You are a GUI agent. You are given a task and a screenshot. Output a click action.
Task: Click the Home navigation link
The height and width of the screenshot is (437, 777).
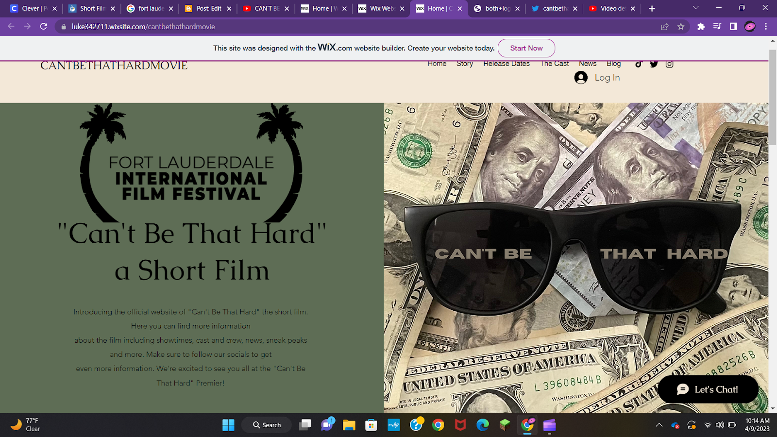point(437,64)
